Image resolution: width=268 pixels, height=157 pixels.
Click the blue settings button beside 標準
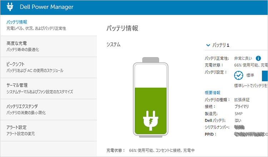point(265,76)
